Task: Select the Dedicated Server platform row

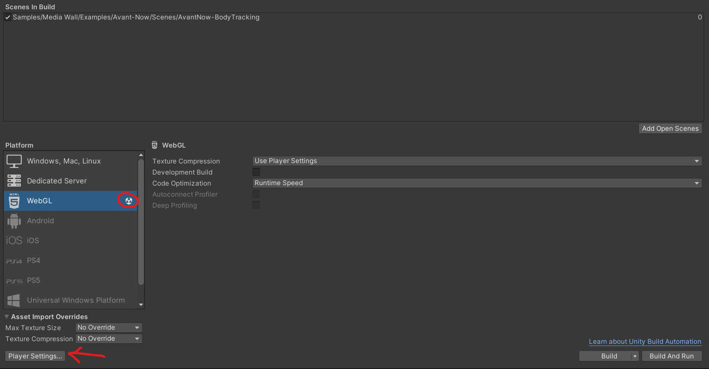Action: [x=71, y=181]
